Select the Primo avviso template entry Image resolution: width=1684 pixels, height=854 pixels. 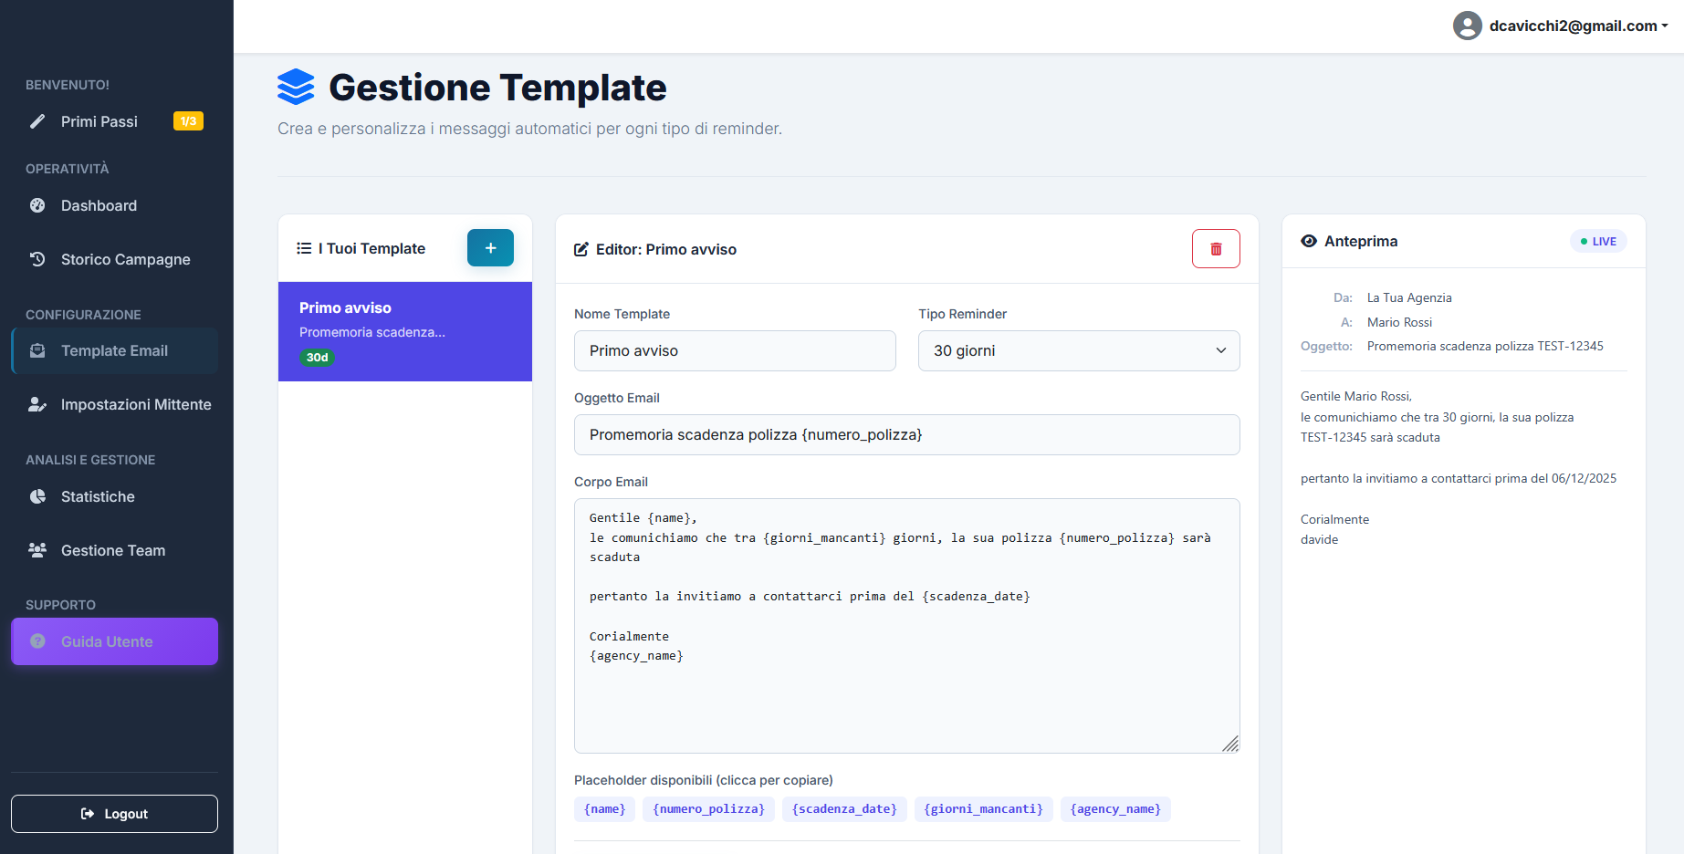(404, 331)
